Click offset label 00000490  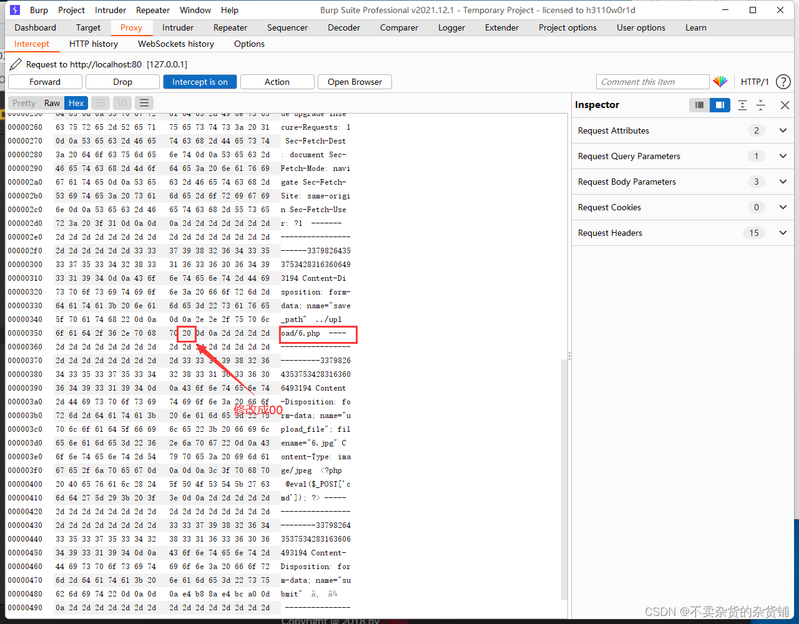pos(25,608)
